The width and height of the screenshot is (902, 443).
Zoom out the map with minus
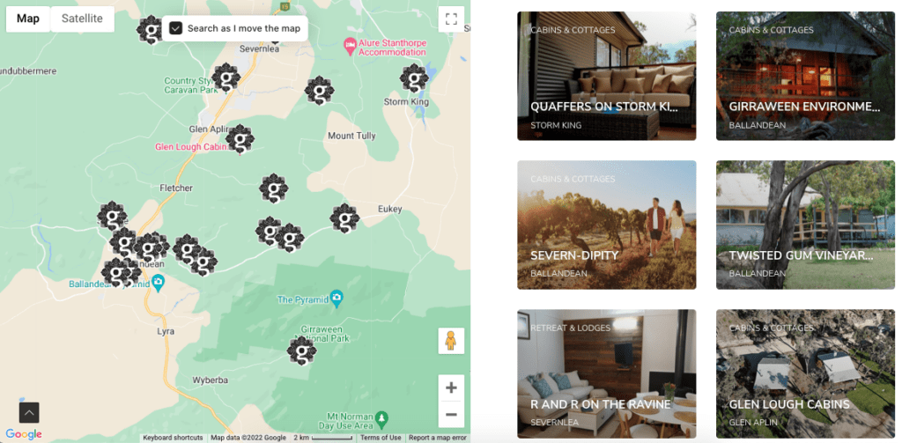[x=451, y=414]
